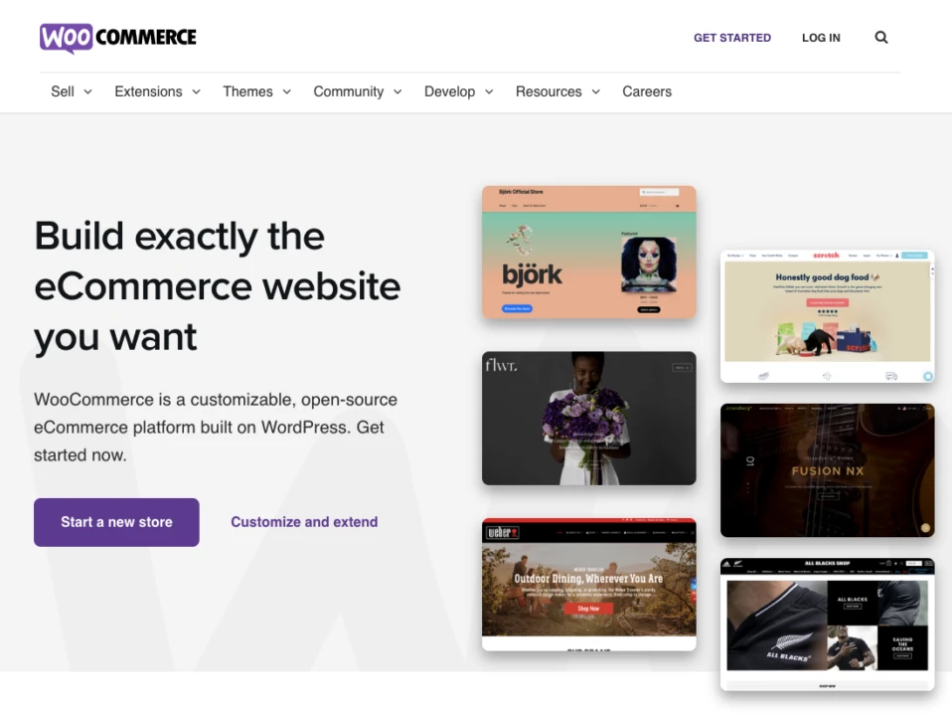Click the WooCommerce logo
Screen dimensions: 952x716
pyautogui.click(x=118, y=38)
